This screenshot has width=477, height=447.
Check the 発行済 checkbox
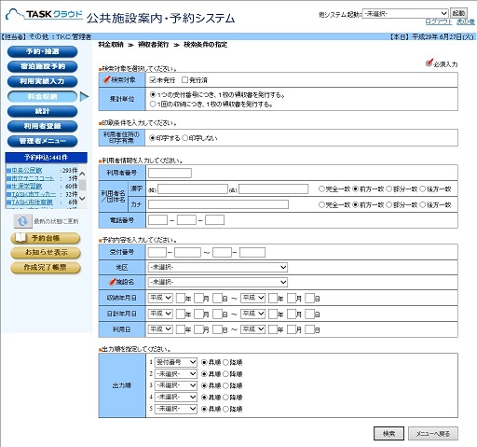[184, 80]
